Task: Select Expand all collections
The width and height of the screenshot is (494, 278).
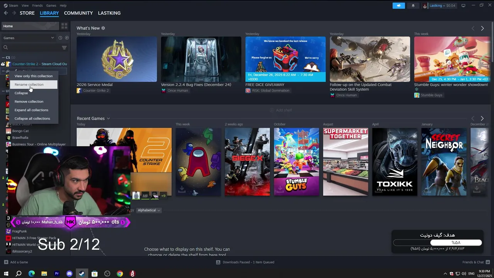Action: click(34, 110)
